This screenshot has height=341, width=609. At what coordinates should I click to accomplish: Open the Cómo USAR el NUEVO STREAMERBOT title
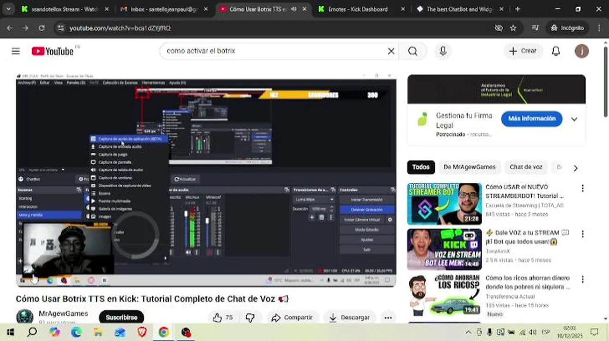point(525,191)
